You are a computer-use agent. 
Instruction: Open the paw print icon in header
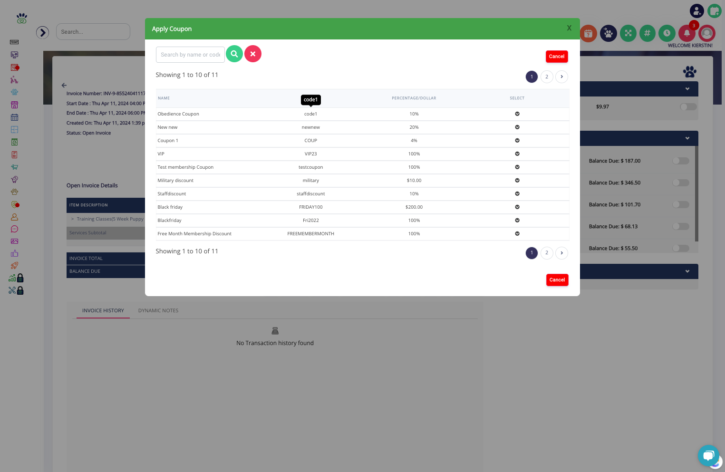(x=609, y=33)
